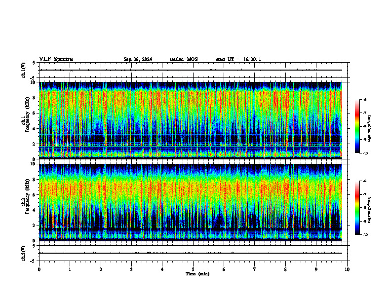
Task: Click time axis tick label "1"
Action: 70,269
